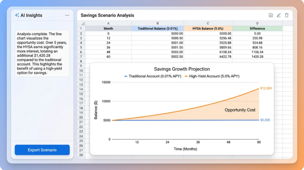Click the Month cell with value 48
This screenshot has width=304, height=170.
point(109,52)
